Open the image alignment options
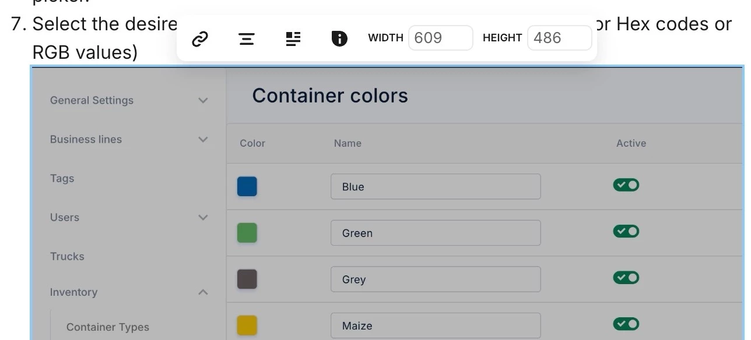The height and width of the screenshot is (340, 751). 247,39
